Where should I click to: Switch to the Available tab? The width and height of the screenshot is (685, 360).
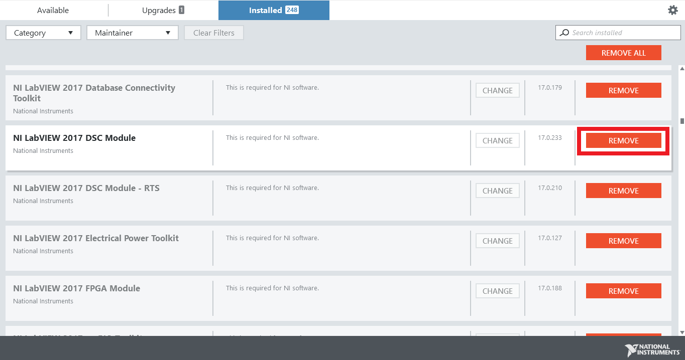coord(53,10)
